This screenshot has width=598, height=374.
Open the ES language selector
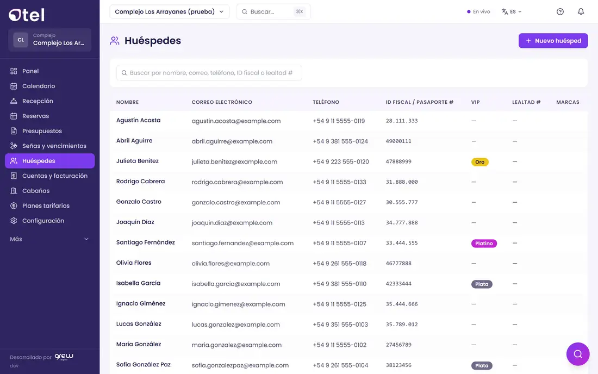click(x=512, y=12)
